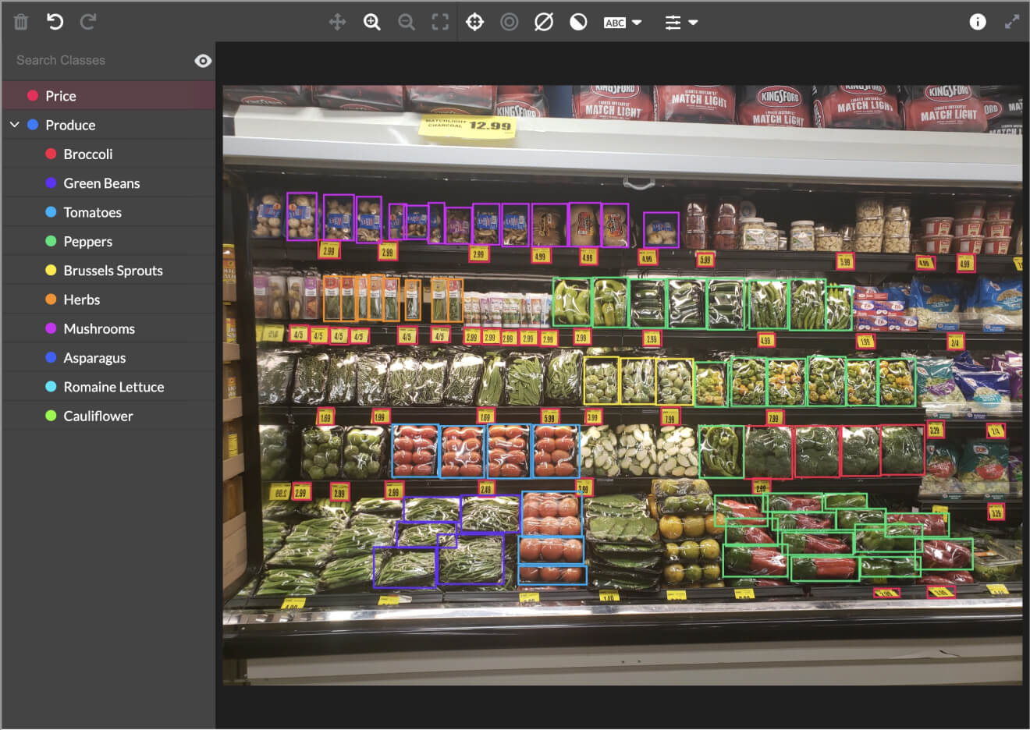Select the pan/move tool
The width and height of the screenshot is (1030, 730).
[337, 22]
